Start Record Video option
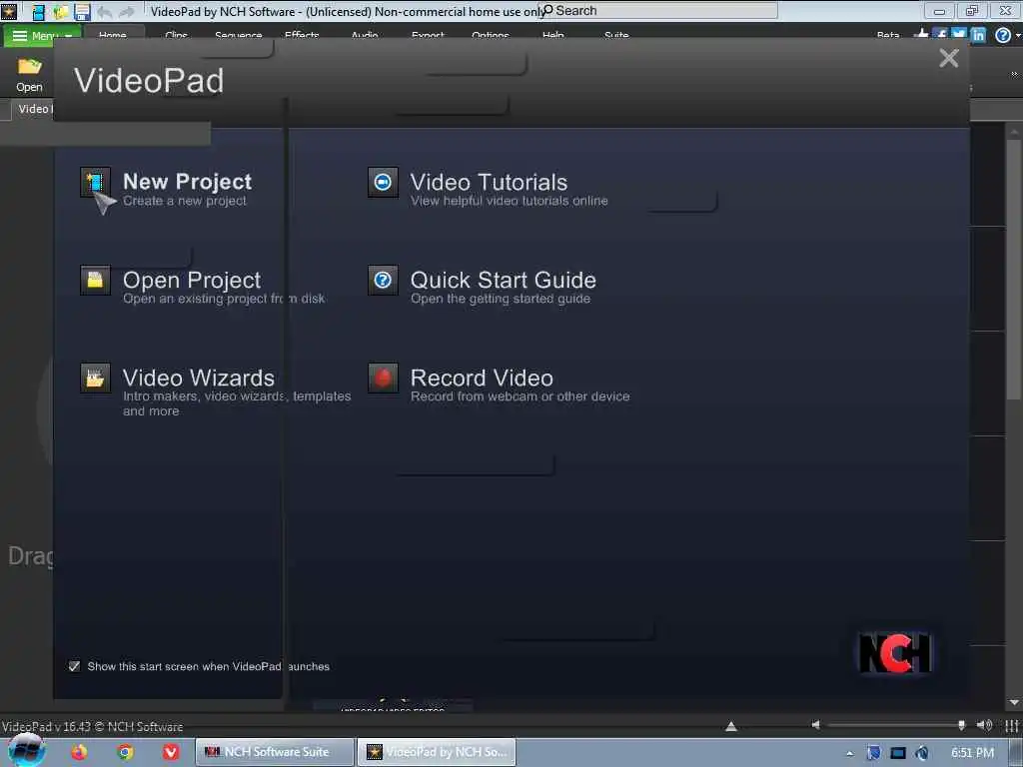The width and height of the screenshot is (1023, 767). tap(482, 378)
